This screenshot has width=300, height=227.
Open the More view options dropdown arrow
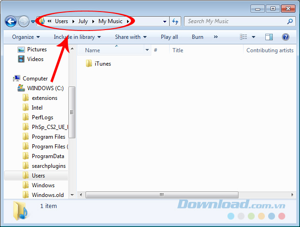coord(253,37)
